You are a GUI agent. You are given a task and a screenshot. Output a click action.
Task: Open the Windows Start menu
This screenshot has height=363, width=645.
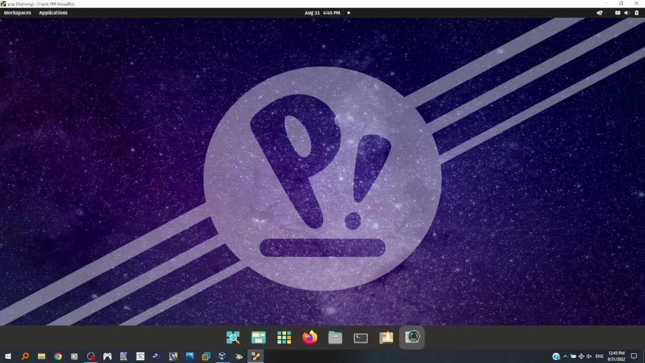(x=8, y=356)
